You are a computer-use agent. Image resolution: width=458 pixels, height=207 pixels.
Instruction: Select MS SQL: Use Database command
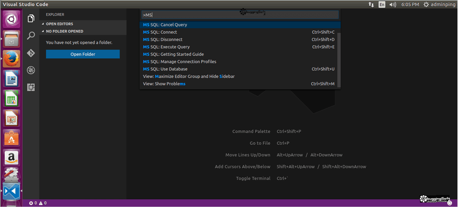click(x=239, y=69)
